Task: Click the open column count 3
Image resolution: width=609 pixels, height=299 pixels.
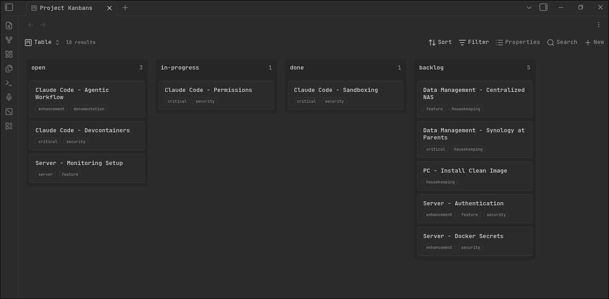Action: coord(141,68)
